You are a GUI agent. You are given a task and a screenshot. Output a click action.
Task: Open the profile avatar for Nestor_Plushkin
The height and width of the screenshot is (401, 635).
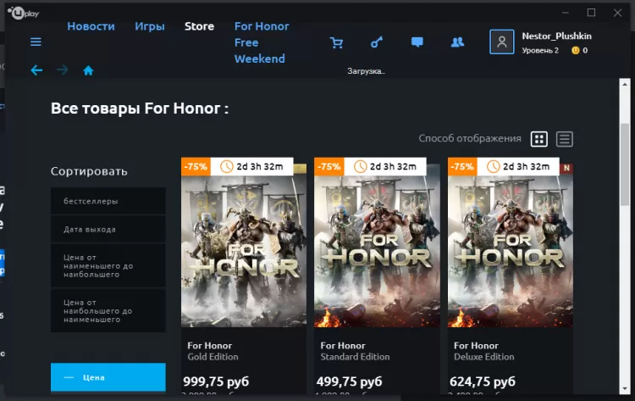502,42
